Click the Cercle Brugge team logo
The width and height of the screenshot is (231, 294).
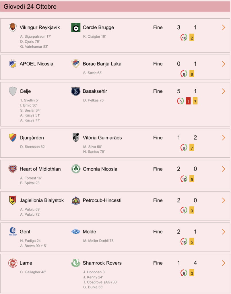pyautogui.click(x=76, y=27)
